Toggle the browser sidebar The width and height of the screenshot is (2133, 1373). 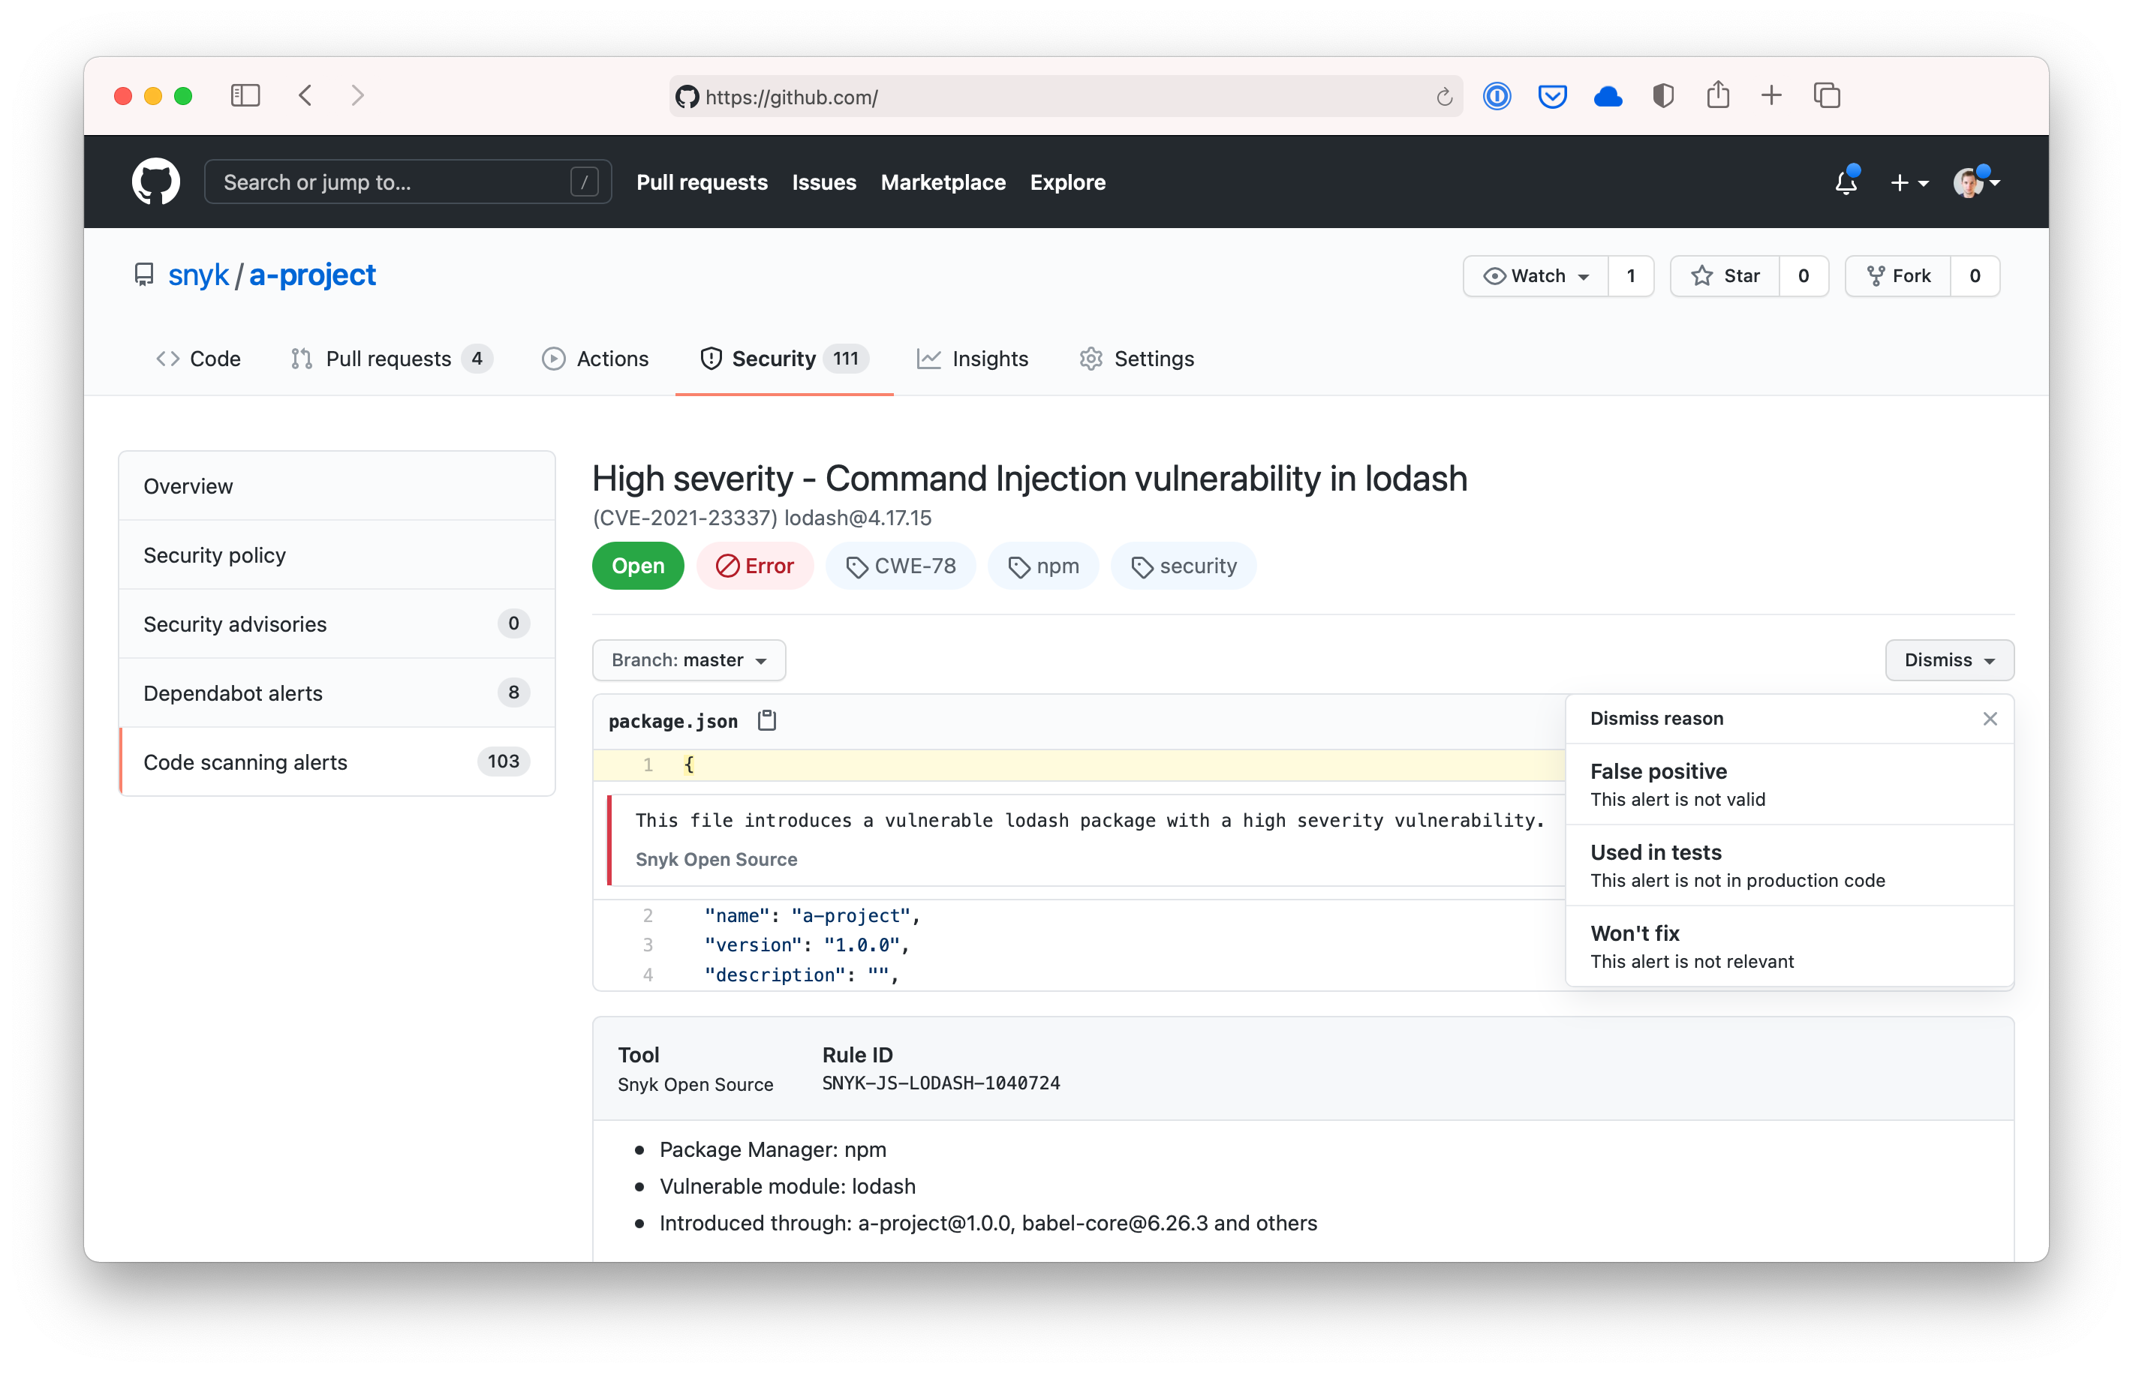(245, 95)
